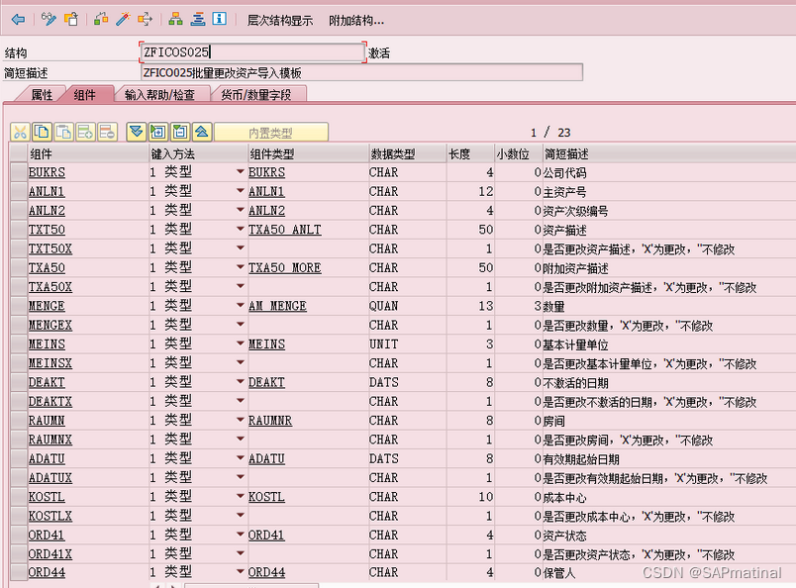Screen dimensions: 796x588
Task: Click the 内置类型 button
Action: [271, 133]
